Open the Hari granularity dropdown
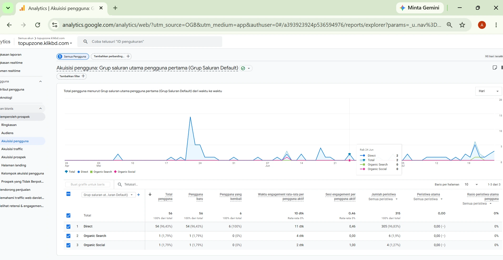Viewport: 503px width, 260px height. pyautogui.click(x=489, y=91)
